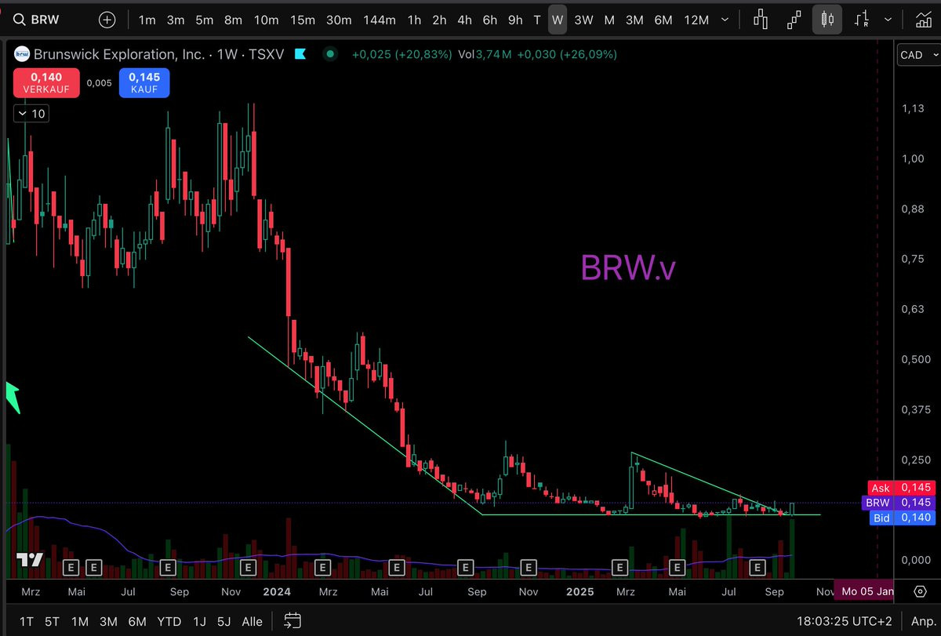Switch to the 1m timeframe
Viewport: 941px width, 636px height.
pos(147,20)
